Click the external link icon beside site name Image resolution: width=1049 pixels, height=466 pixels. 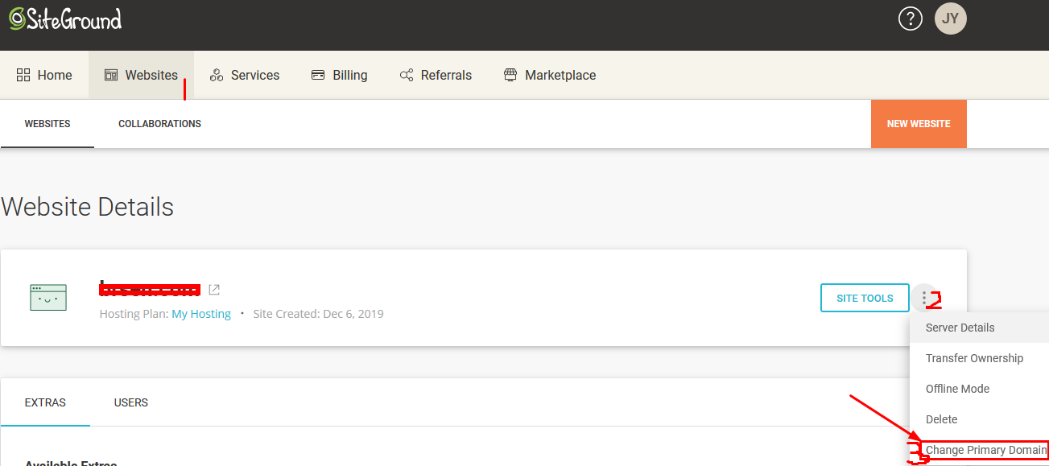(214, 290)
